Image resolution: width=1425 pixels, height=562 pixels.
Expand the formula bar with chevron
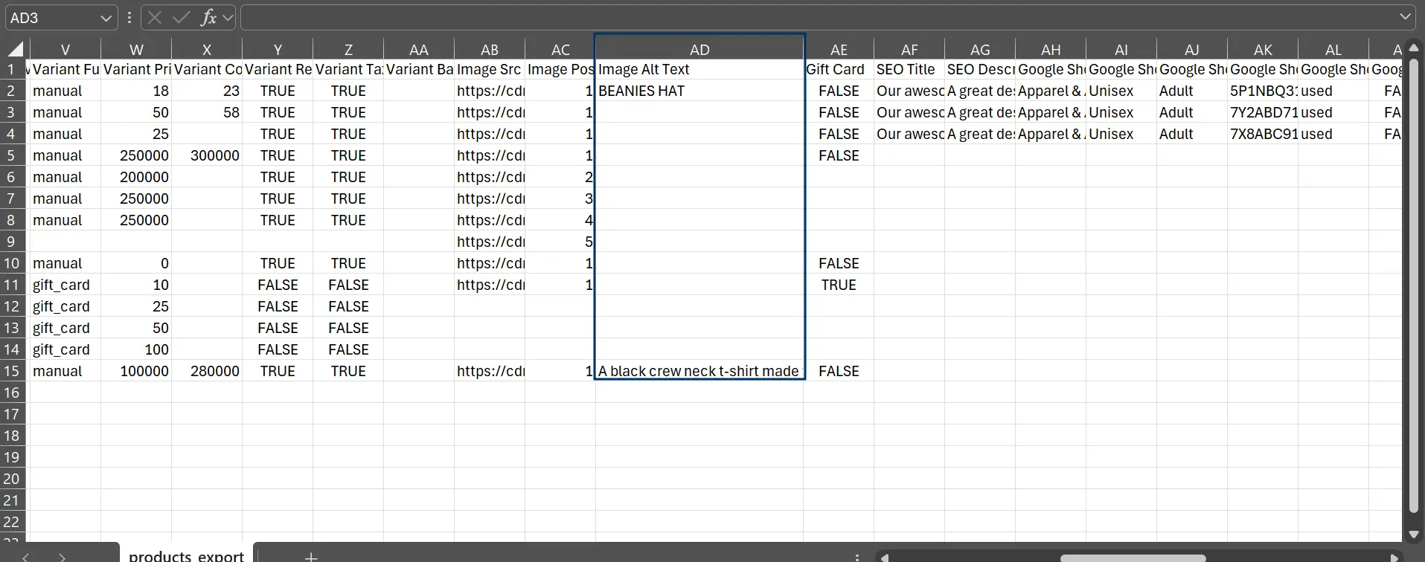(x=1405, y=17)
